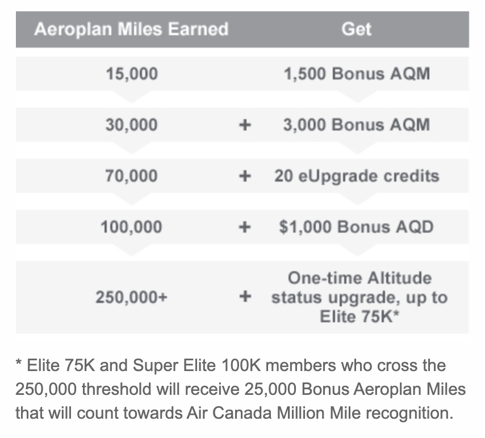The width and height of the screenshot is (485, 438).
Task: Click the 30,000 miles cell
Action: tap(131, 125)
